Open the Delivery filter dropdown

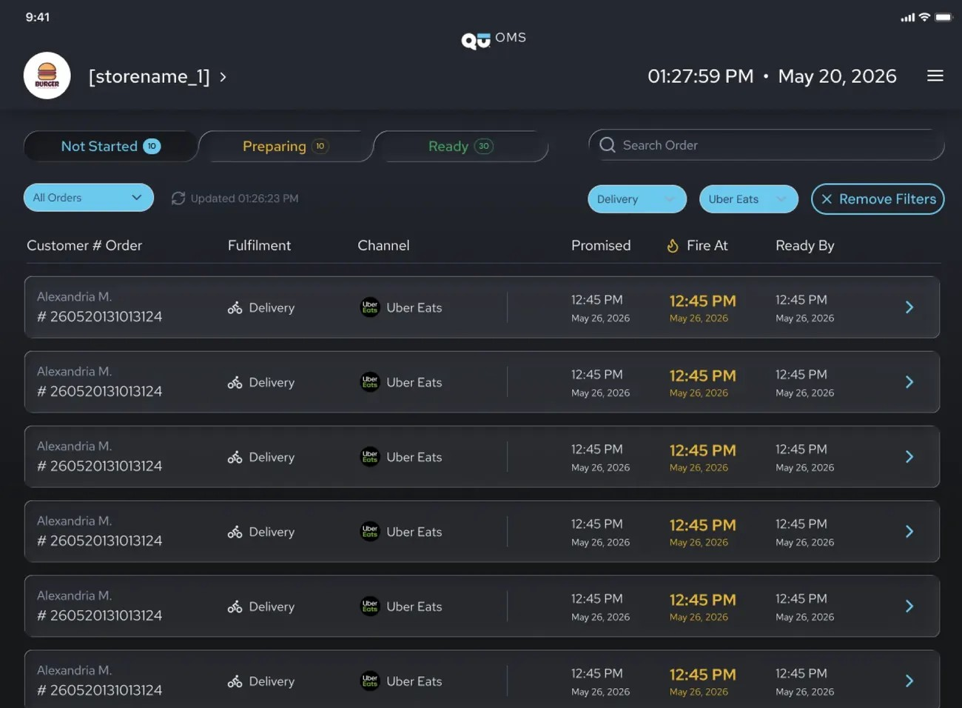point(637,199)
